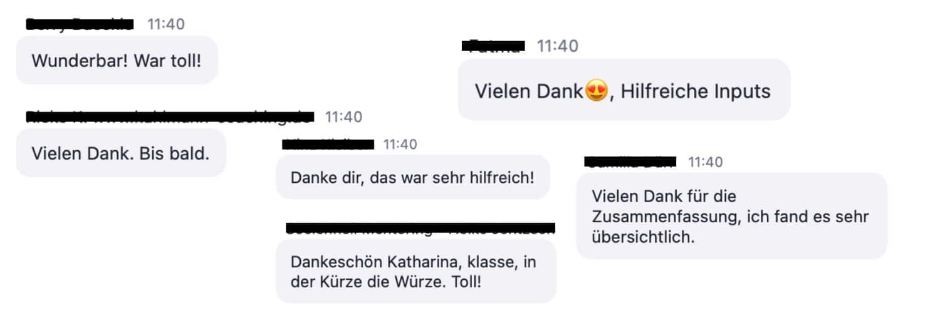
Task: Select the 'Danke dir, das war sehr hilfreich!' bubble
Action: [x=413, y=177]
